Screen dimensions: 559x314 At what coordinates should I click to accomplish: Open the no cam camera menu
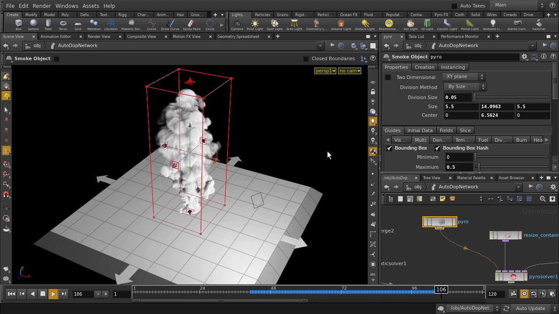click(x=350, y=71)
